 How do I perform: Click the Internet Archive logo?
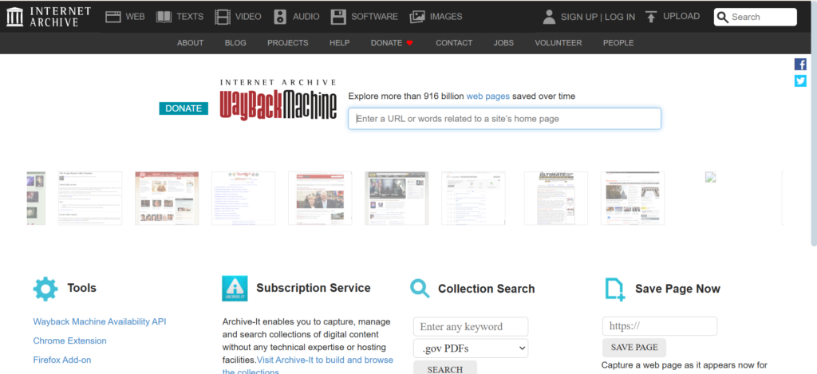[x=49, y=17]
